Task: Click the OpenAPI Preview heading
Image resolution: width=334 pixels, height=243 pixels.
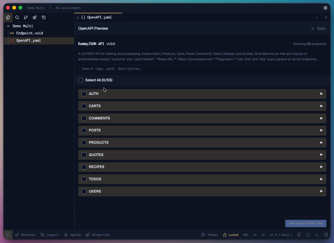Action: (x=93, y=28)
